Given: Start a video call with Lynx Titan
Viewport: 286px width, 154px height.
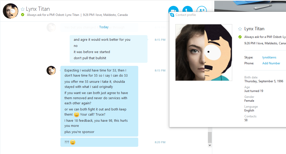Looking at the screenshot, I should tap(173, 9).
